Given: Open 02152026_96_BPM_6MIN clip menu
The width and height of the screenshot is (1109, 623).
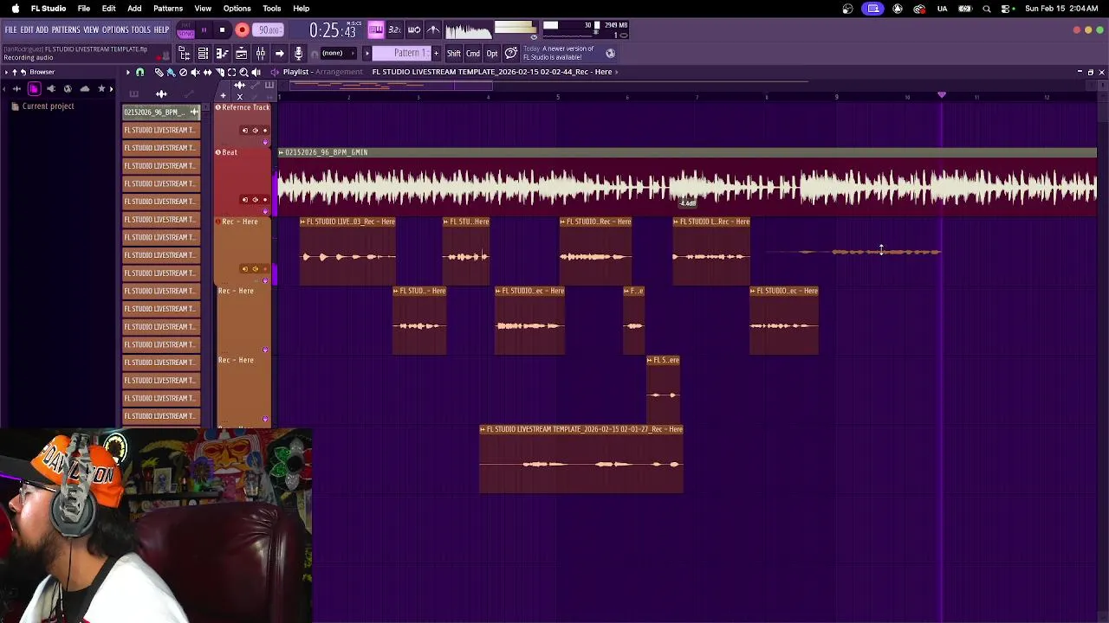Looking at the screenshot, I should (282, 152).
